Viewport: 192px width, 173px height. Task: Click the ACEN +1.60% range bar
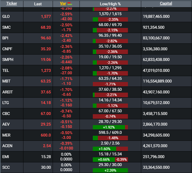click(110, 149)
